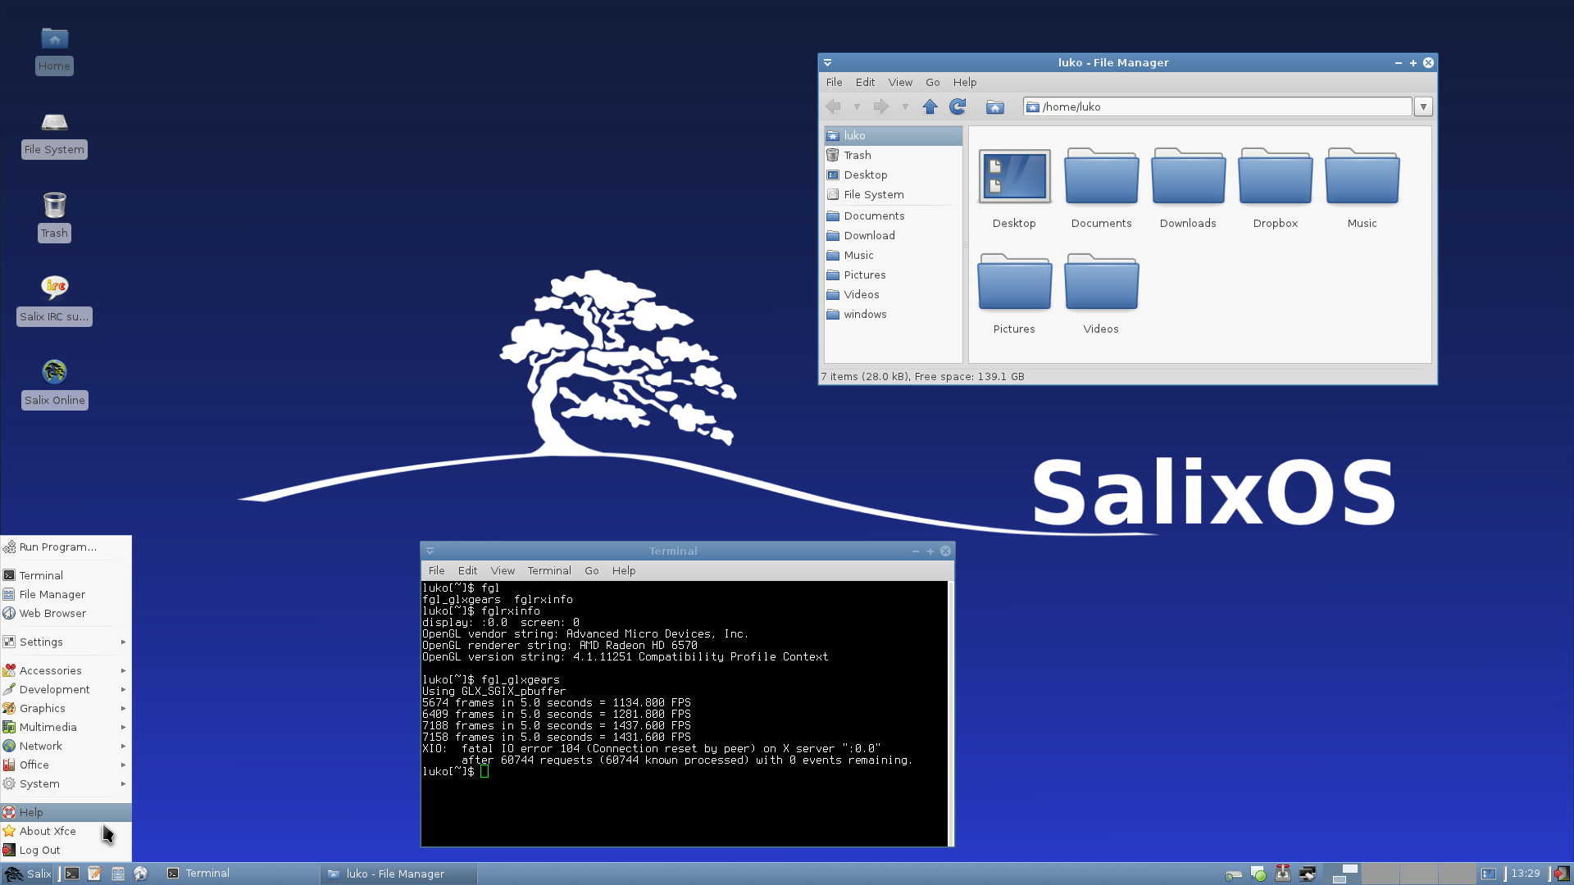Go to home folder via toolbar icon
The image size is (1574, 885).
click(x=994, y=107)
